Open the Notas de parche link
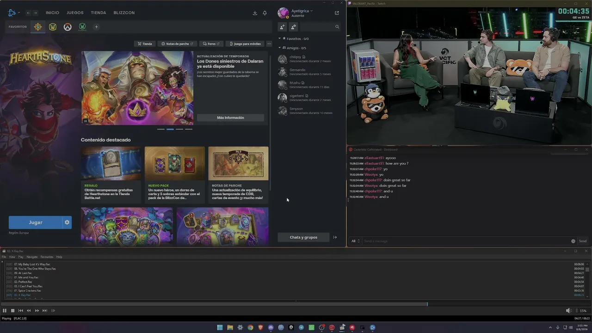The image size is (592, 333). click(177, 44)
